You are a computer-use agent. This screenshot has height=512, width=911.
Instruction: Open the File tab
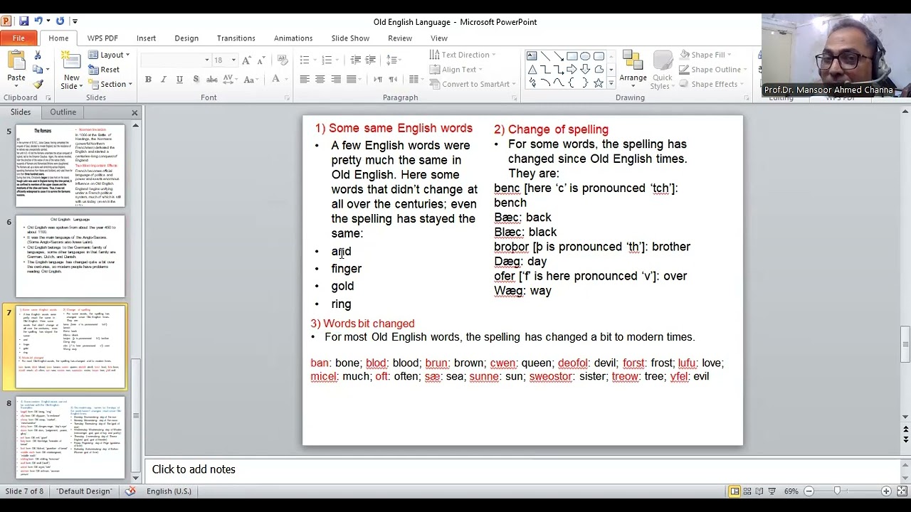[x=19, y=38]
